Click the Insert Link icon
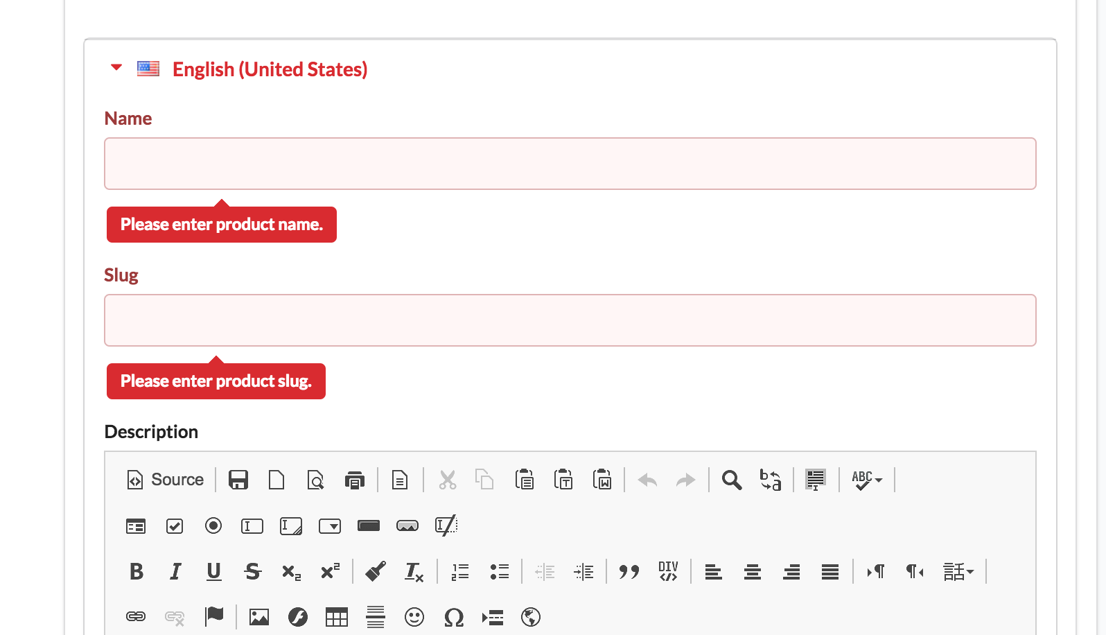The width and height of the screenshot is (1106, 635). [x=136, y=616]
